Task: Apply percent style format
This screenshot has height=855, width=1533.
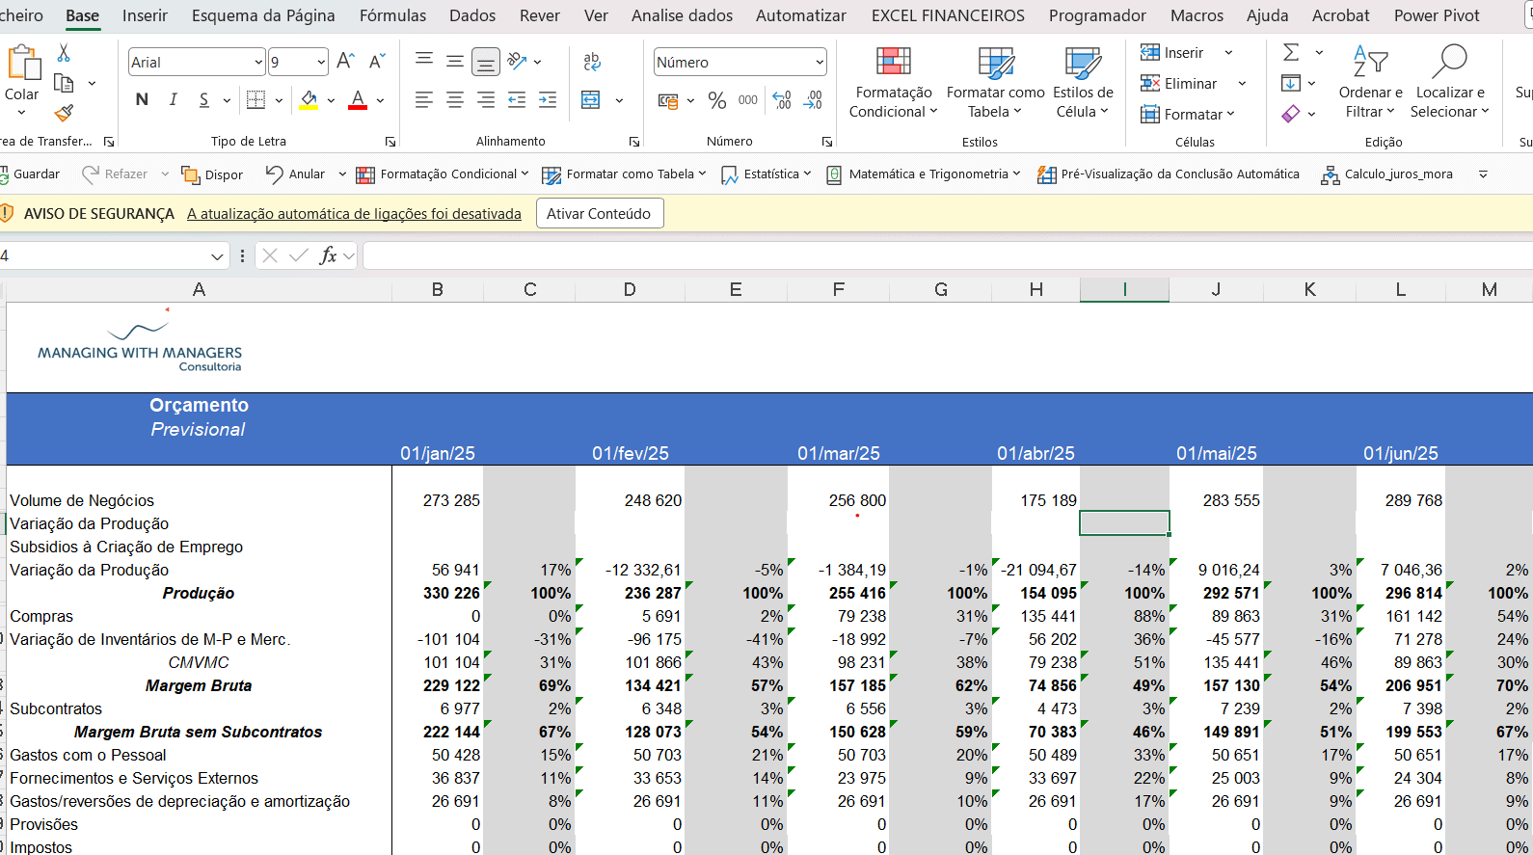Action: [x=716, y=99]
